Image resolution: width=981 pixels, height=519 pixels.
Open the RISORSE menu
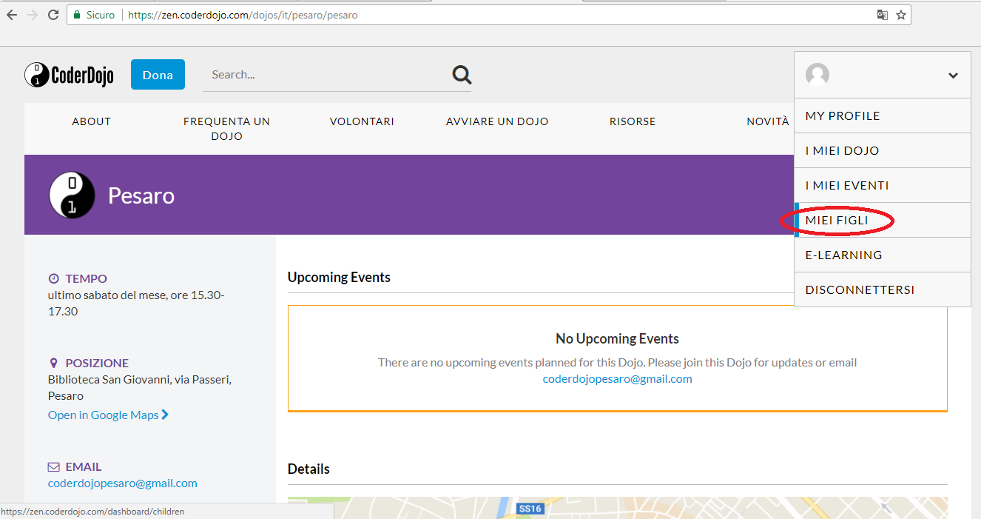point(633,121)
